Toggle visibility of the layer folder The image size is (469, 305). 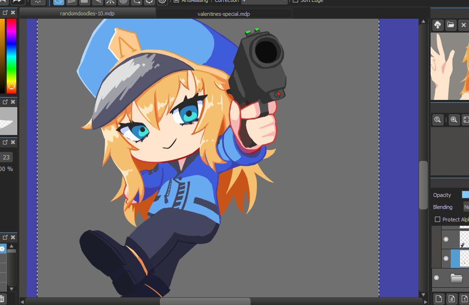coord(436,278)
